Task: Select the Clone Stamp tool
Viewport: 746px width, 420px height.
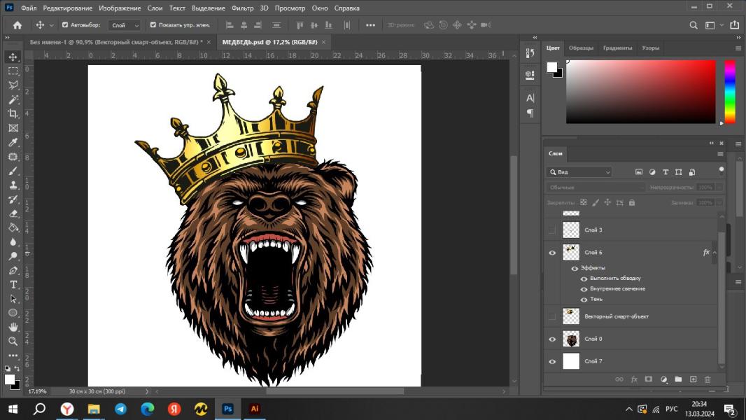Action: pos(13,185)
